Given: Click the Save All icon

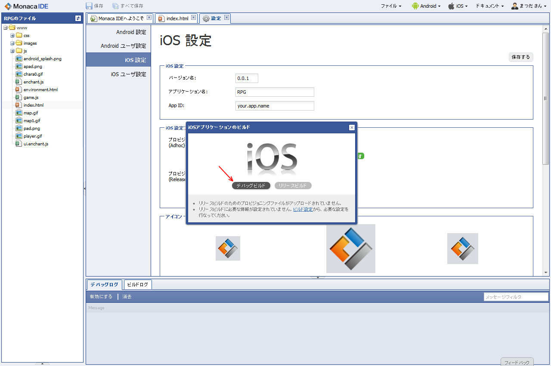Looking at the screenshot, I should coord(115,6).
